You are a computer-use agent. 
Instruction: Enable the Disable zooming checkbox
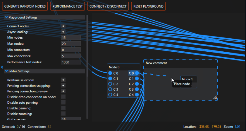[63, 114]
